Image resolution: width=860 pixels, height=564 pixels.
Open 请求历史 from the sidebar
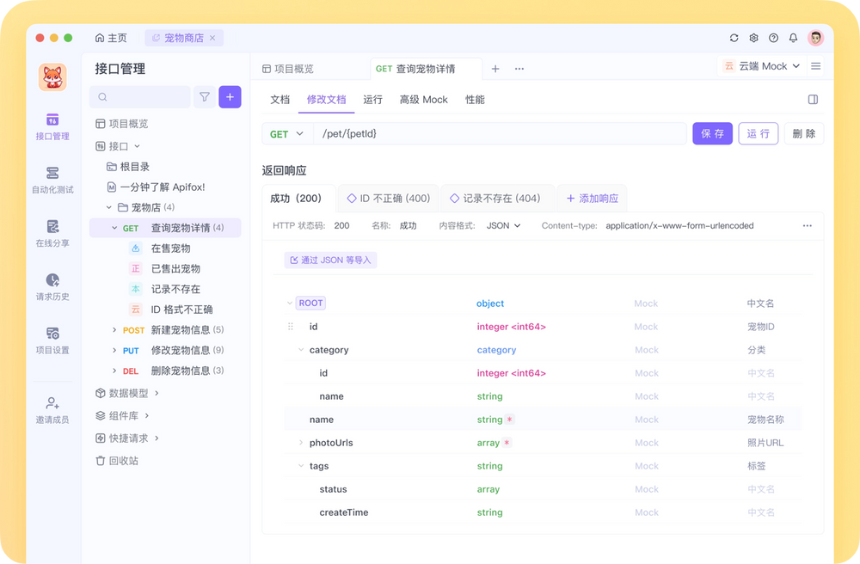(x=52, y=286)
